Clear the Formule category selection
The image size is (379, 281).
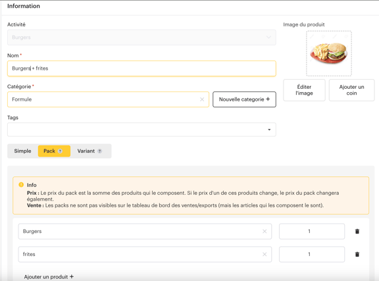(202, 99)
